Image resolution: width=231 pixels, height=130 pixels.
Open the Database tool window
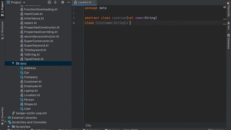coord(228,42)
